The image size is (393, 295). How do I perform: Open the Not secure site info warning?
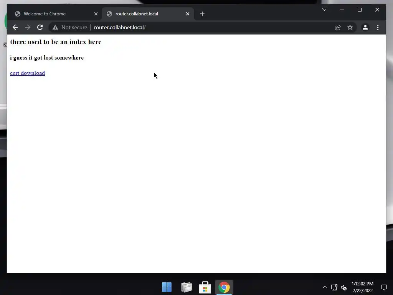pos(70,27)
